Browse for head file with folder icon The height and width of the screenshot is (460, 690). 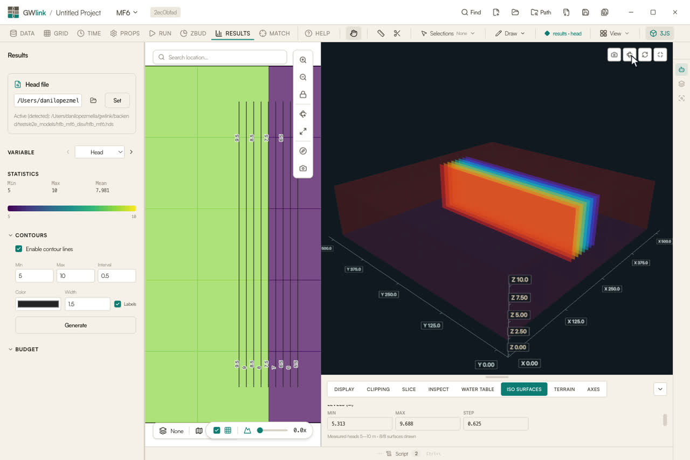tap(93, 100)
